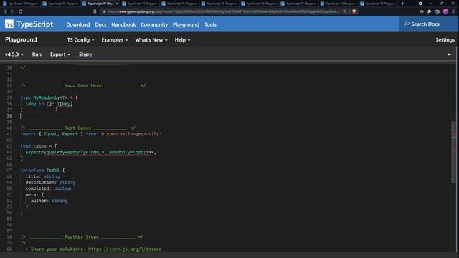Click 'boolean' type on completed line
This screenshot has height=258, width=459.
[x=63, y=188]
